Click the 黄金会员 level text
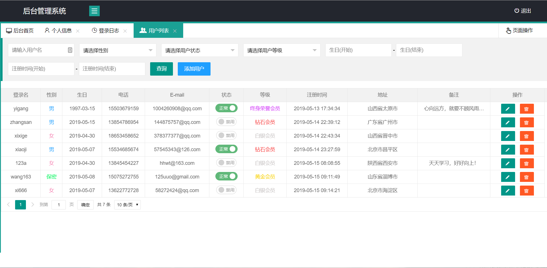The width and height of the screenshot is (547, 268). coord(265,177)
